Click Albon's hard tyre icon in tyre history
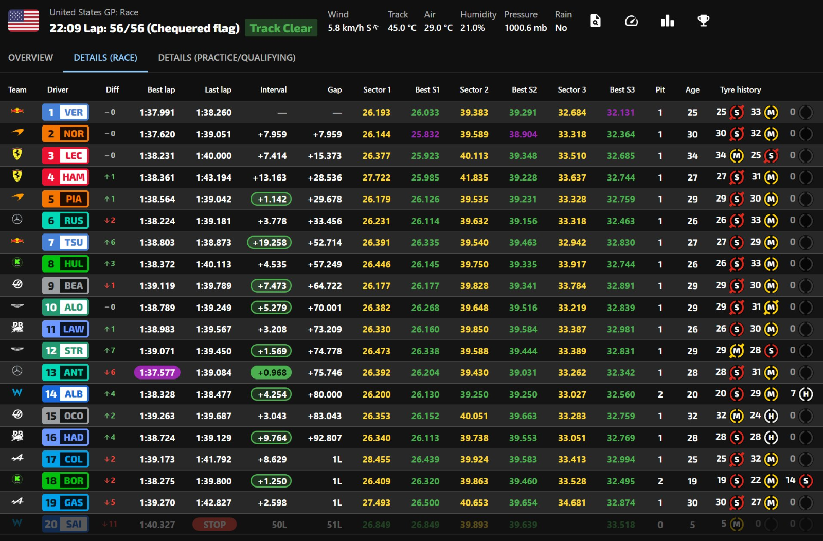 [806, 394]
